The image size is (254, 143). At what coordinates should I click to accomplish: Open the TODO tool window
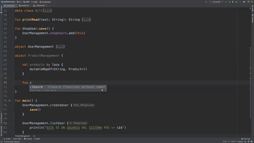tap(17, 139)
